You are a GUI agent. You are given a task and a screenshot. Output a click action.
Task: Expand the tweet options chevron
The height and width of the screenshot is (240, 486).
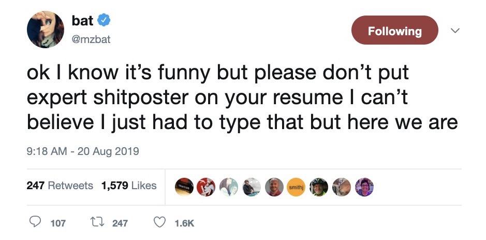(x=455, y=31)
